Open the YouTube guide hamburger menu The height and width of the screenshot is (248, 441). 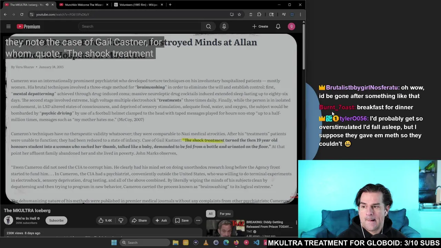[x=8, y=27]
